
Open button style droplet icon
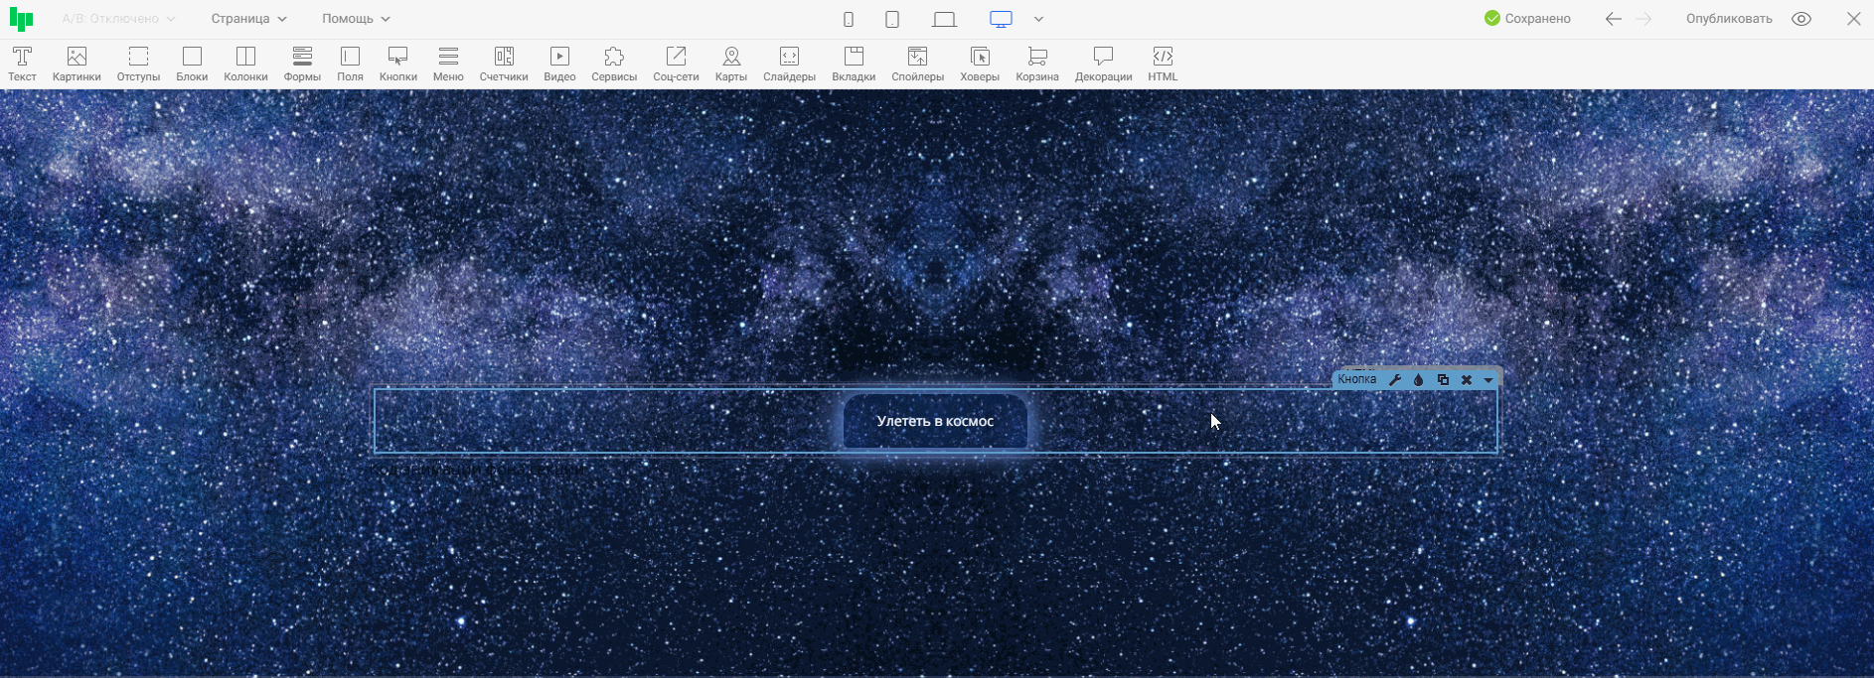(1419, 380)
